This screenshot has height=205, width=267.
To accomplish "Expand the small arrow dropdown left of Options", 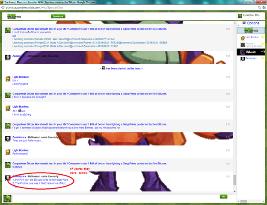I will [x=238, y=25].
